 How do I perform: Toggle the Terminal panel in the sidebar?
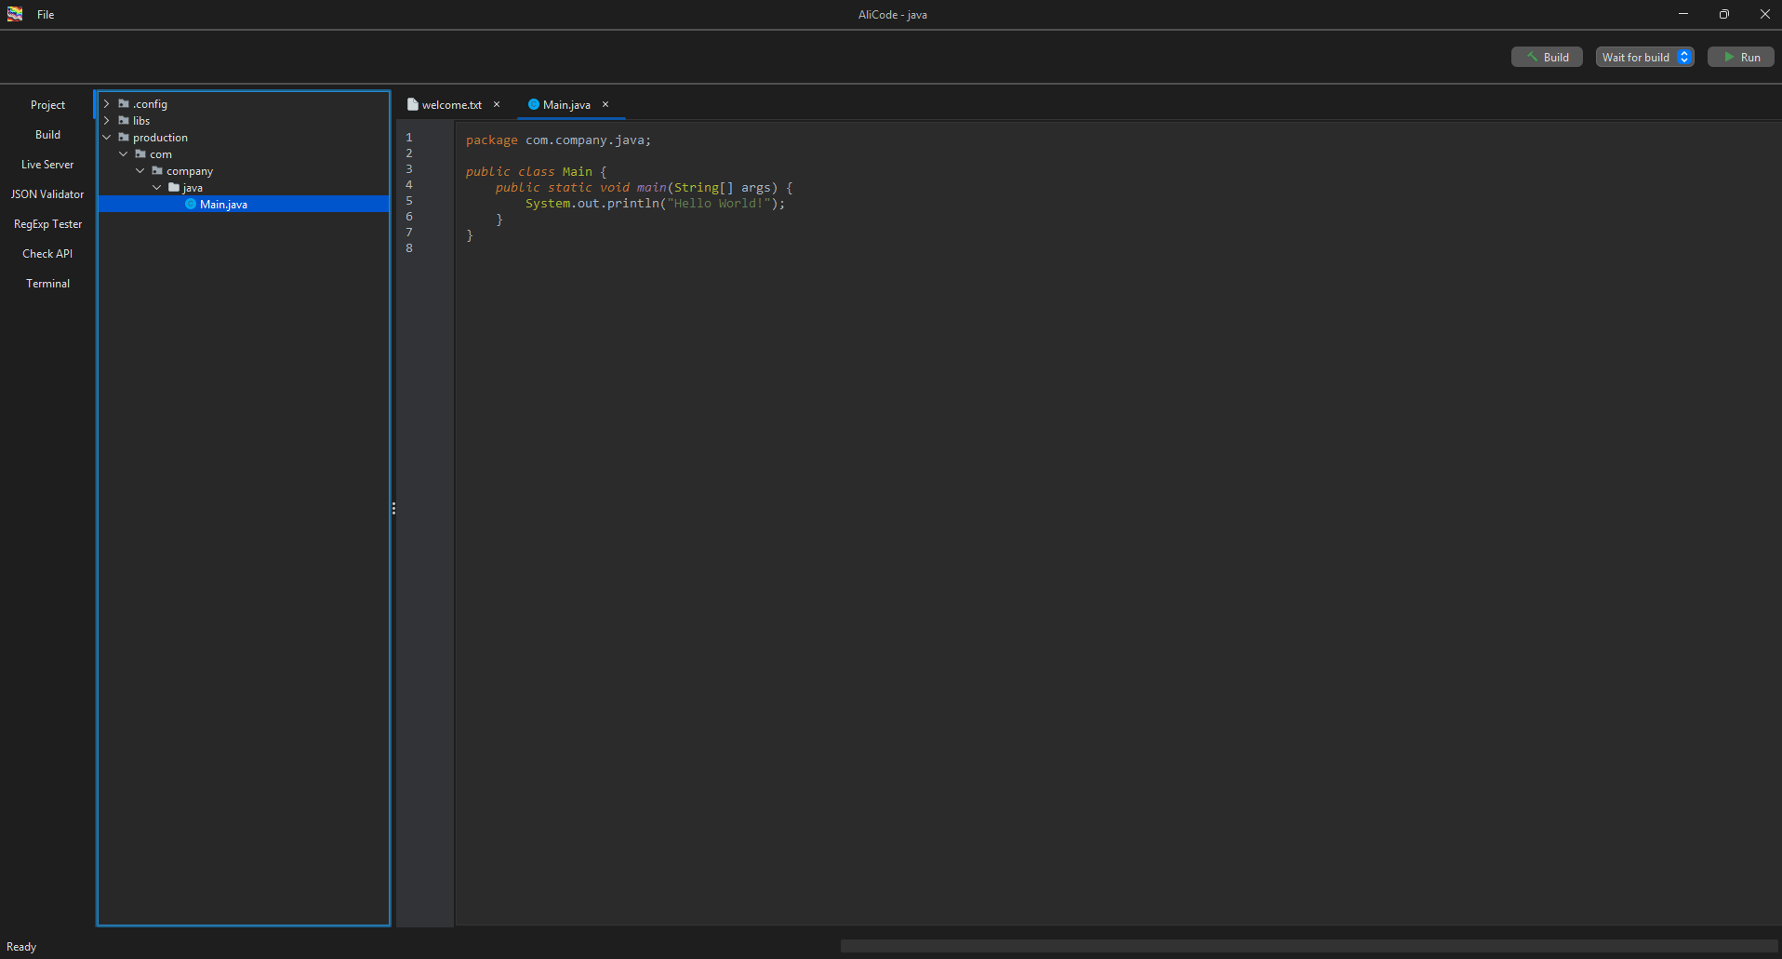pos(47,283)
